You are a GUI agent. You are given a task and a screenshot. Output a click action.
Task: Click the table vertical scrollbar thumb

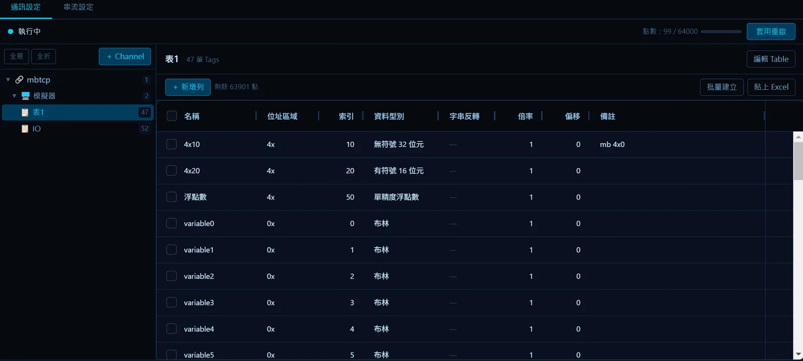pyautogui.click(x=798, y=161)
